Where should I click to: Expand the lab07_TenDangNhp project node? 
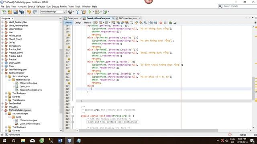2,22
